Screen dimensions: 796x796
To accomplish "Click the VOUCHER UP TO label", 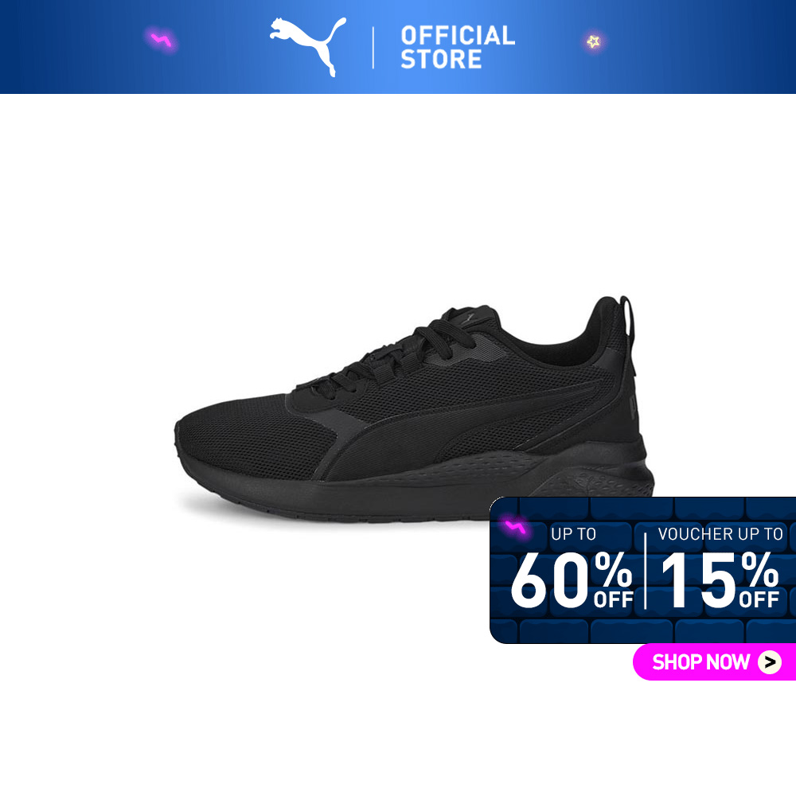I will [720, 533].
